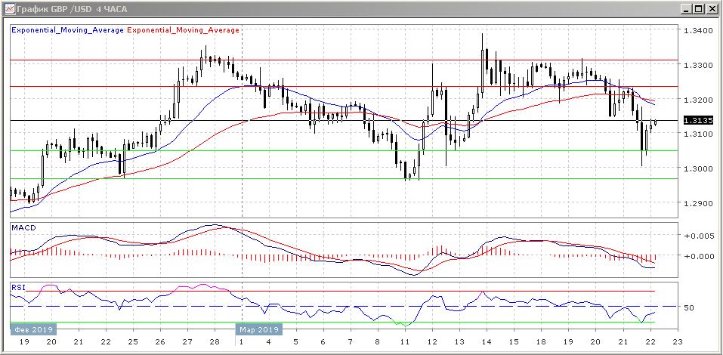Close the GBP/USD chart window
The height and width of the screenshot is (355, 723).
(712, 8)
